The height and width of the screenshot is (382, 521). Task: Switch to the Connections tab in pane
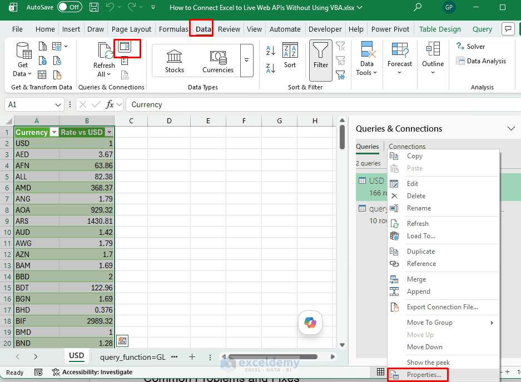(407, 147)
